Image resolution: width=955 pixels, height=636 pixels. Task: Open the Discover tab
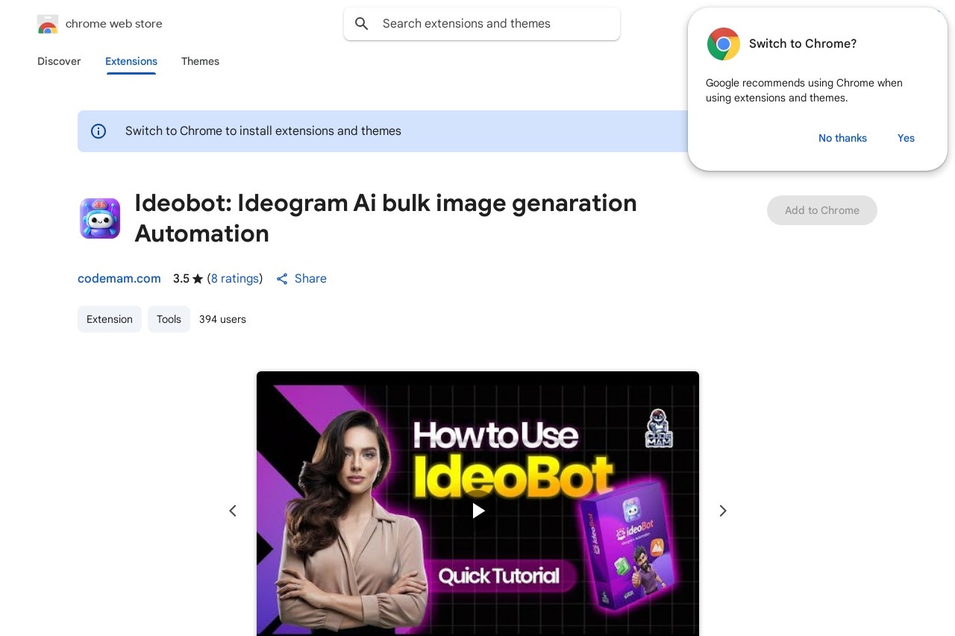click(59, 61)
